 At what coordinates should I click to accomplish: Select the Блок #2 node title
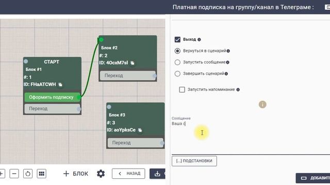pos(109,48)
